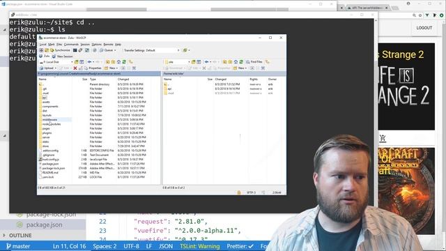Click the Find Files button
446x251 pixels.
click(x=254, y=62)
